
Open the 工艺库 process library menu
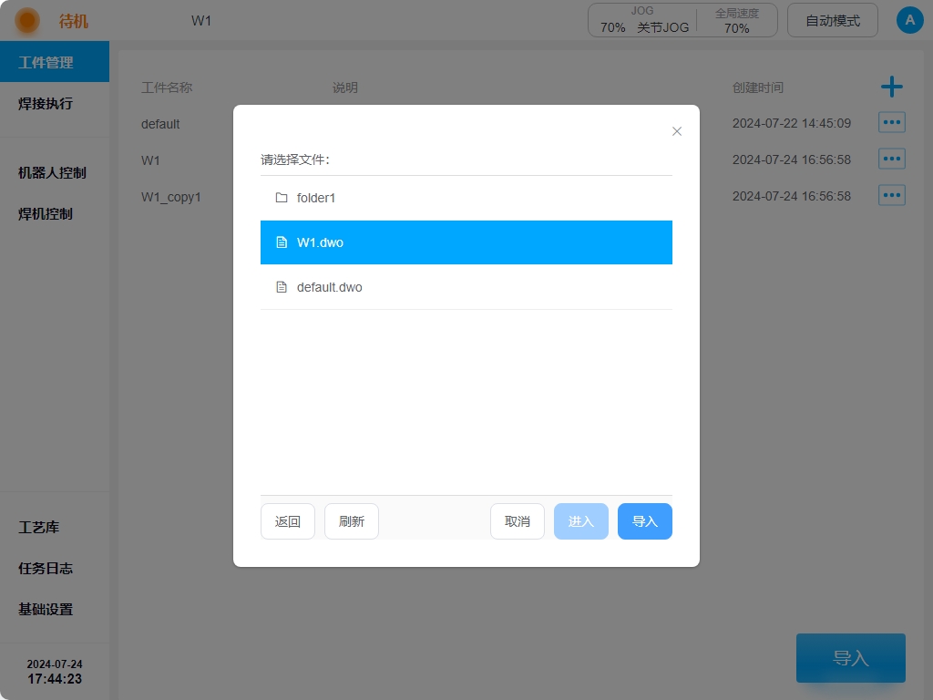click(x=39, y=528)
